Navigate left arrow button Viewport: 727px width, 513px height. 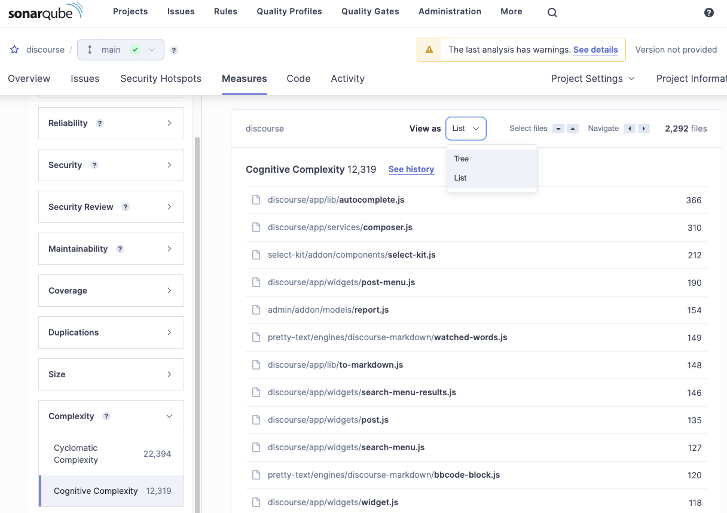tap(630, 129)
